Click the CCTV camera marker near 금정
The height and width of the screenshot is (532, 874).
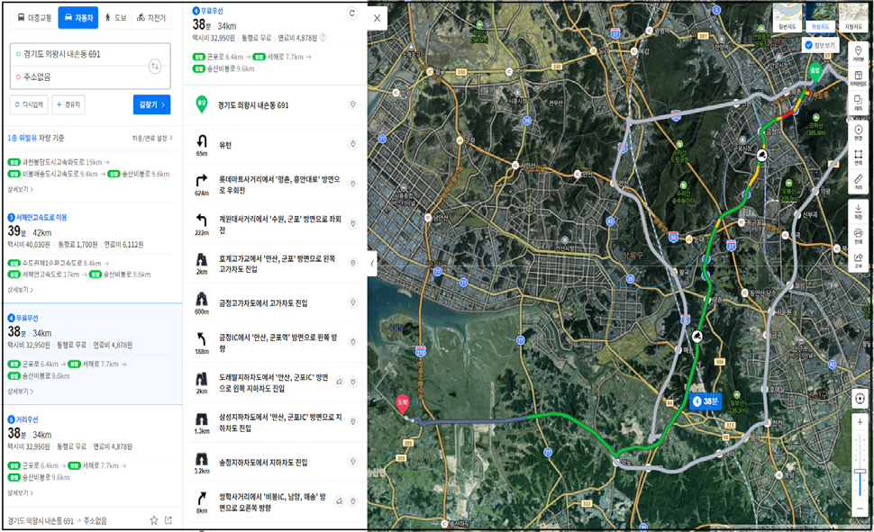point(761,155)
